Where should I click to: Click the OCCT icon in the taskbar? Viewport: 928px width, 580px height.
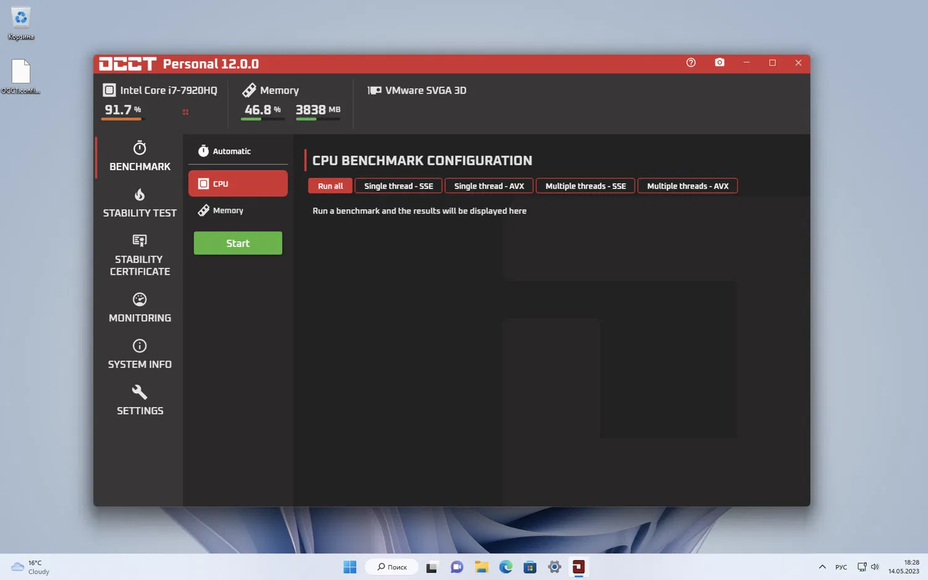click(578, 567)
